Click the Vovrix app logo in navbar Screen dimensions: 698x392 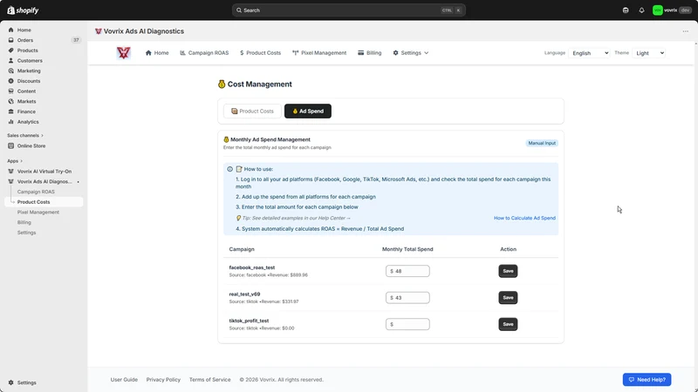123,53
